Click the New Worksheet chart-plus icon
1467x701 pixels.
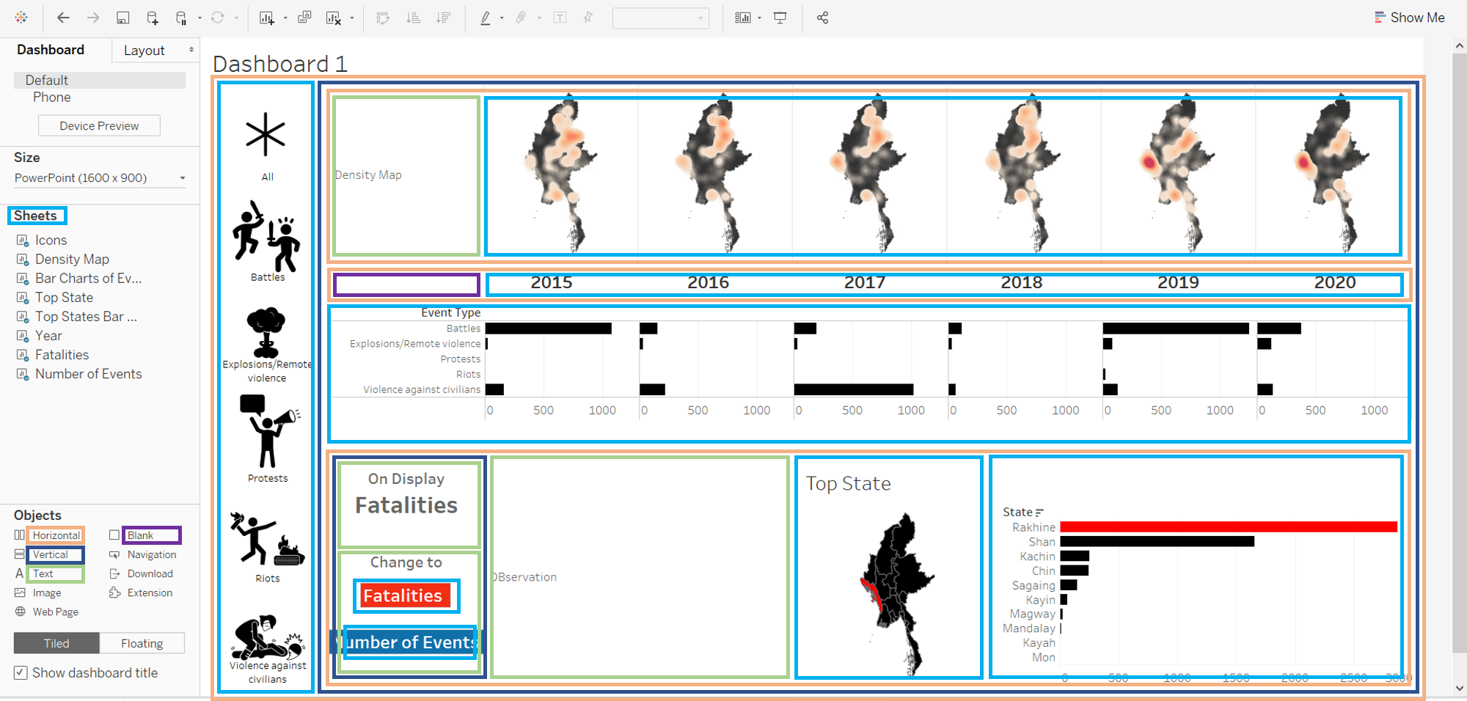(266, 18)
